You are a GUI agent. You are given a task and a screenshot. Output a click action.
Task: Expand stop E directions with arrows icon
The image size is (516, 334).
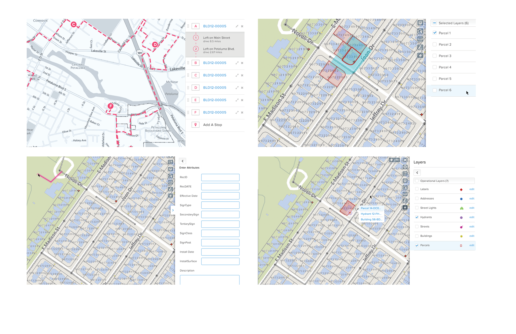[x=237, y=100]
